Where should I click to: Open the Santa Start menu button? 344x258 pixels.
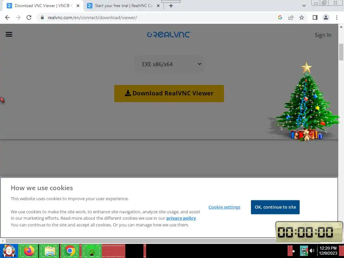(x=9, y=251)
